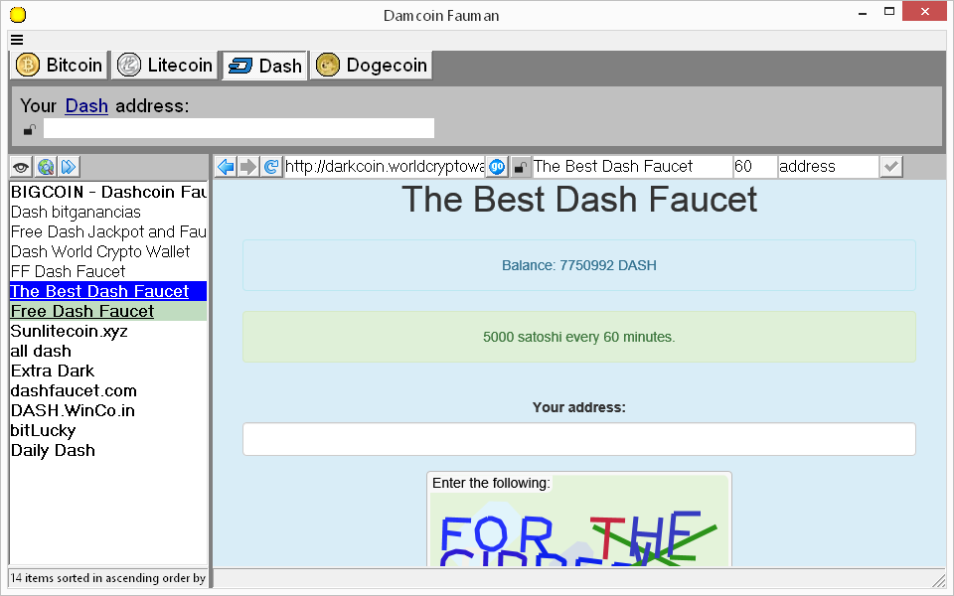This screenshot has height=596, width=954.
Task: Select Dash bitganancias in the list
Action: pyautogui.click(x=108, y=213)
